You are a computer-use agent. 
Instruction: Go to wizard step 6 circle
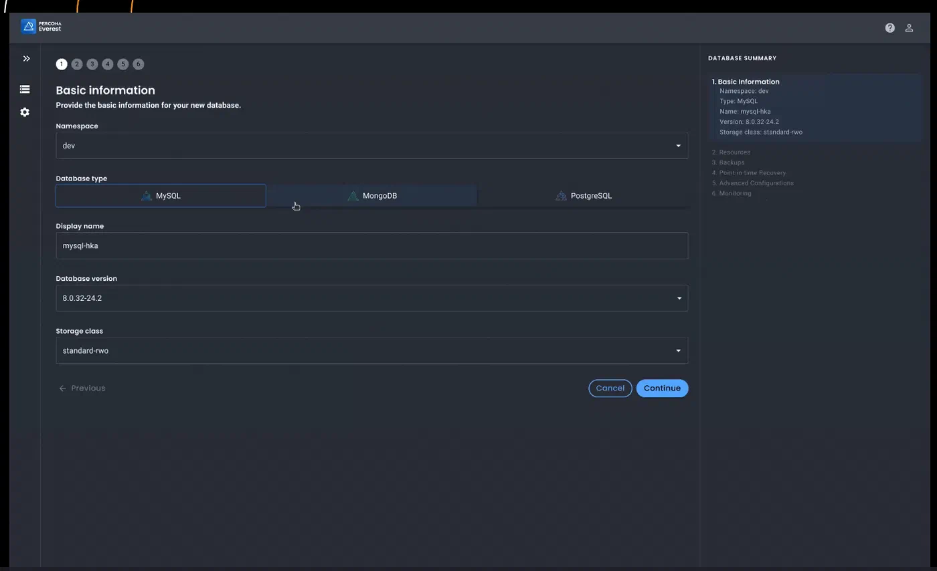coord(139,64)
